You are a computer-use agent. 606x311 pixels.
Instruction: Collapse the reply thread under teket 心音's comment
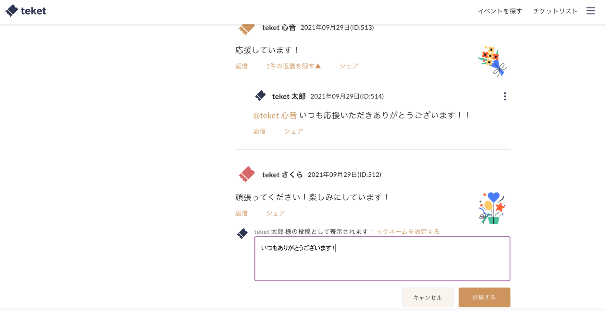pos(293,66)
